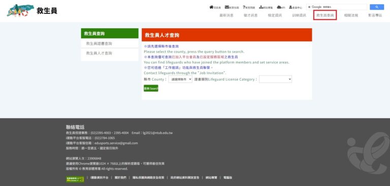Image resolution: width=390 pixels, height=186 pixels.
Task: Click the 救生員 site title text
Action: coord(47,11)
